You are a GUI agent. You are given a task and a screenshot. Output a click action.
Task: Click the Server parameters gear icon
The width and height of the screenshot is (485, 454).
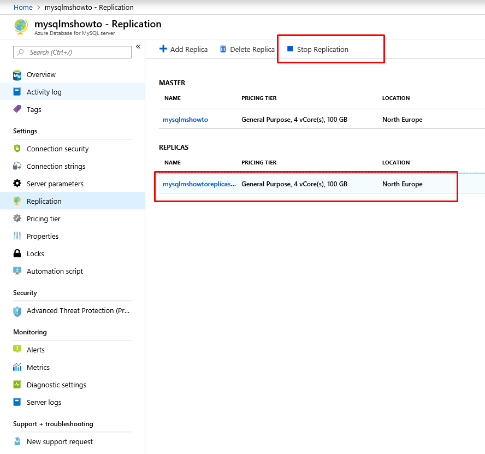[17, 183]
